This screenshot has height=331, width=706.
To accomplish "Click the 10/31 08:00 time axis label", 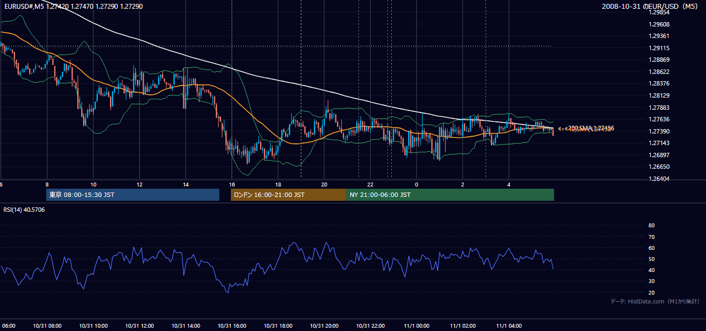I will (x=47, y=325).
